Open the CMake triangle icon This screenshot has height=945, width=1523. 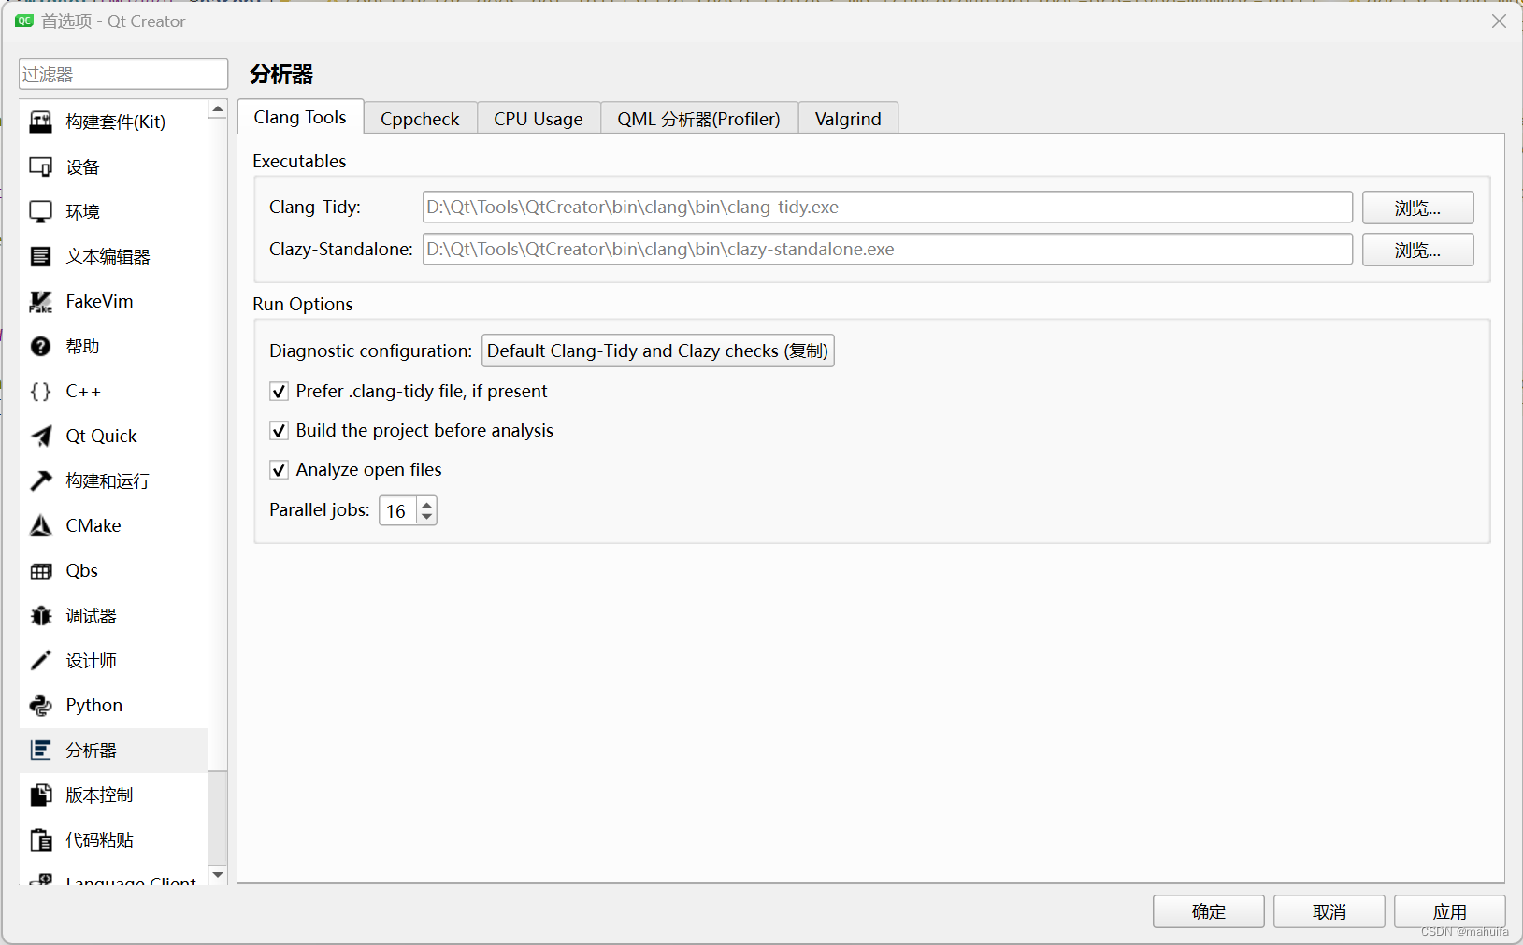click(x=41, y=525)
